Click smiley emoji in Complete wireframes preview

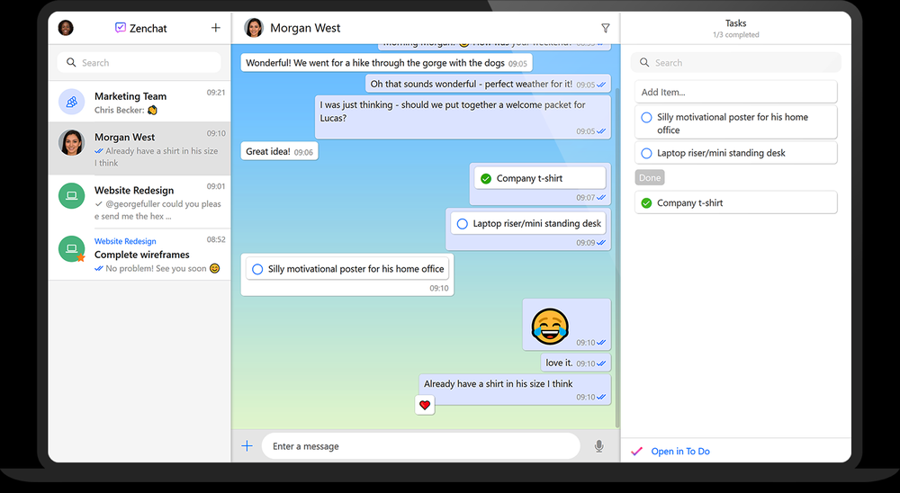(215, 268)
